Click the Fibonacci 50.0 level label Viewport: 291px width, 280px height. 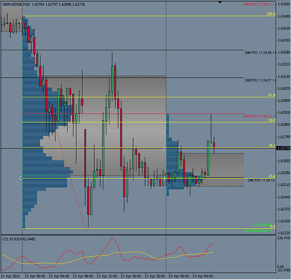pyautogui.click(x=272, y=120)
